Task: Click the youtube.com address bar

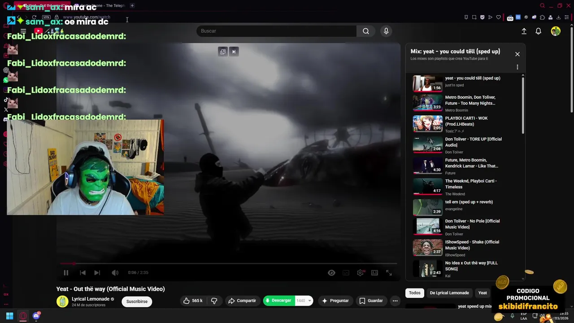Action: click(87, 17)
